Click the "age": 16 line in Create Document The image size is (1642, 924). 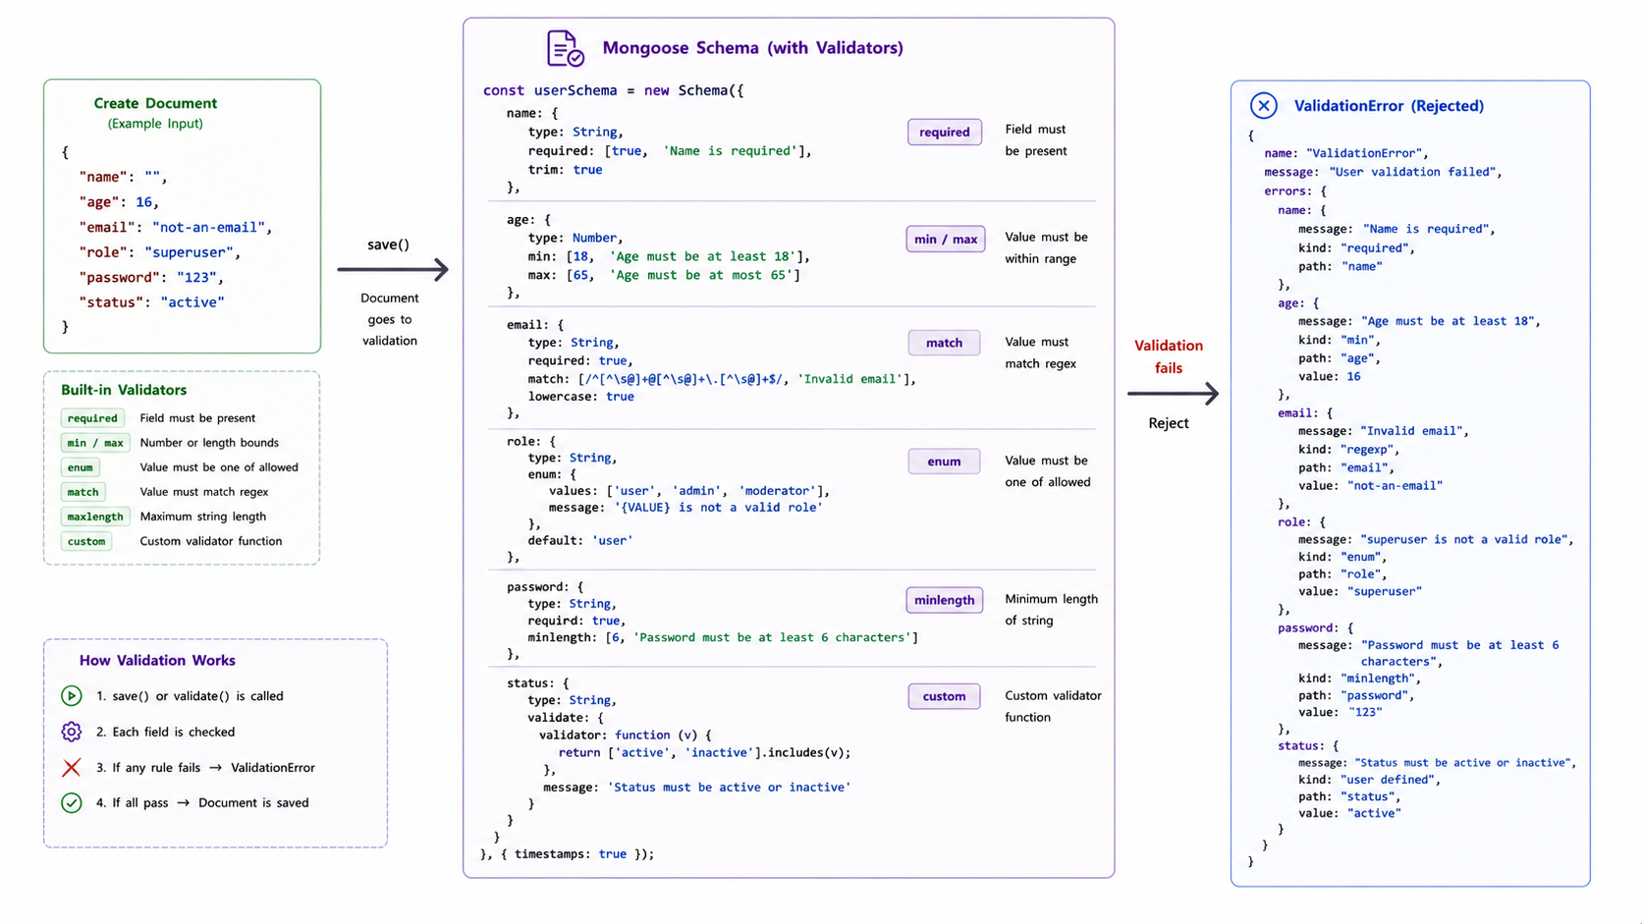point(119,202)
